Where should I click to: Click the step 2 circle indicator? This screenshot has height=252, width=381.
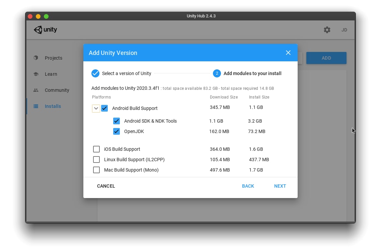click(217, 73)
